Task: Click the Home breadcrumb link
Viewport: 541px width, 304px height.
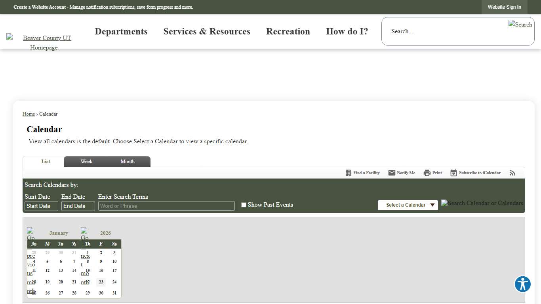Action: tap(29, 114)
